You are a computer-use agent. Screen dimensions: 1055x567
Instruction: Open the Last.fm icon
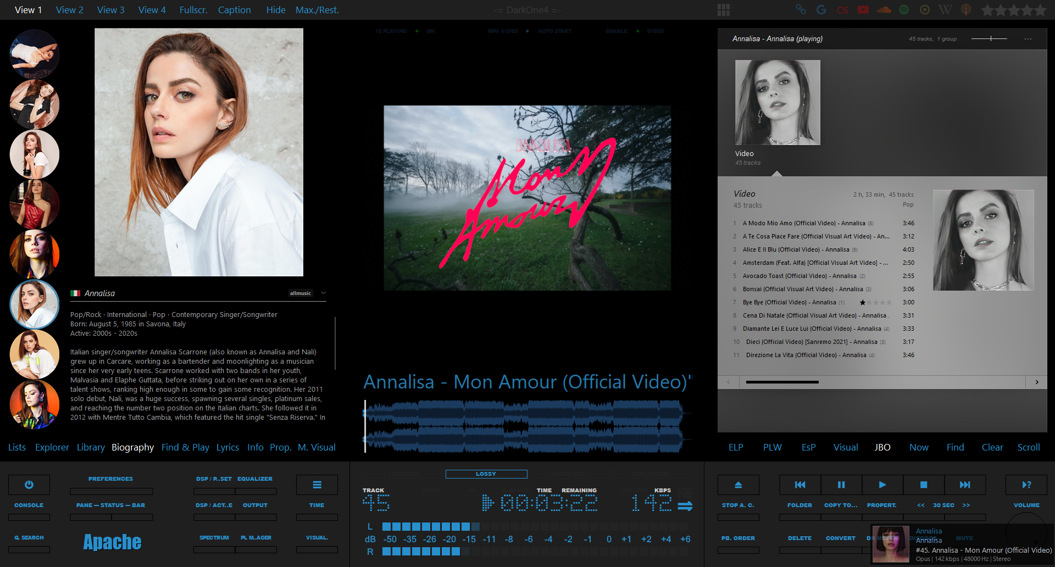(842, 10)
